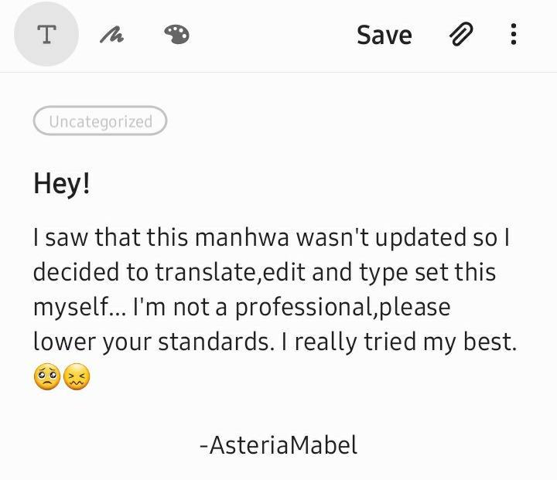Screen dimensions: 557x480
Task: Click the word "myself..." in the note
Action: click(78, 307)
